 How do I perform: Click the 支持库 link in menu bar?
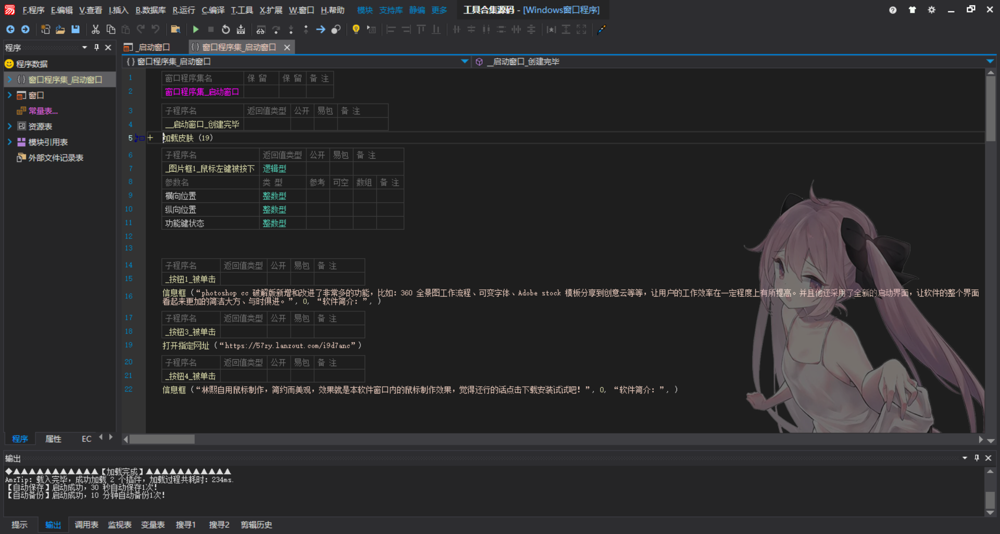(391, 10)
